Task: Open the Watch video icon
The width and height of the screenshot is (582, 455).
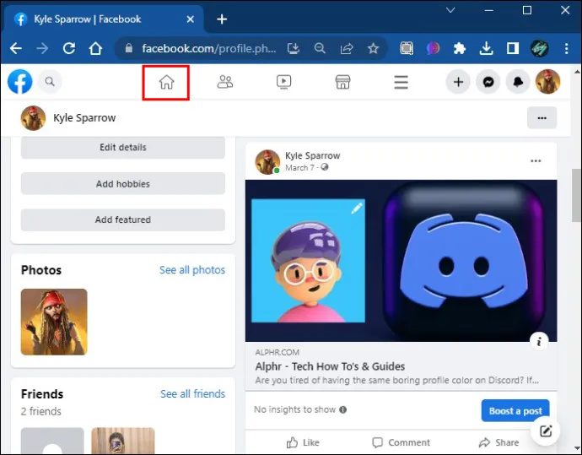Action: click(284, 82)
